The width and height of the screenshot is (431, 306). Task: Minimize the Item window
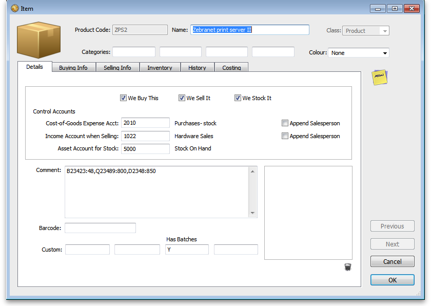(x=378, y=9)
